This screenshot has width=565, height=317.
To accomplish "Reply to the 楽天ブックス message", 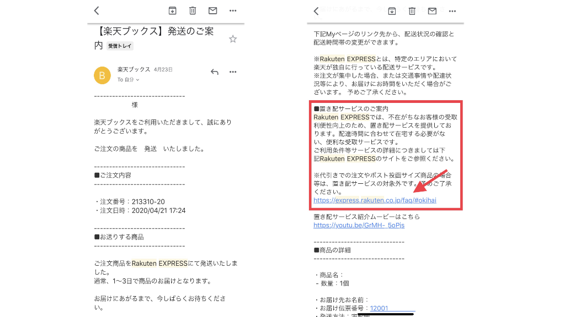I will 215,72.
